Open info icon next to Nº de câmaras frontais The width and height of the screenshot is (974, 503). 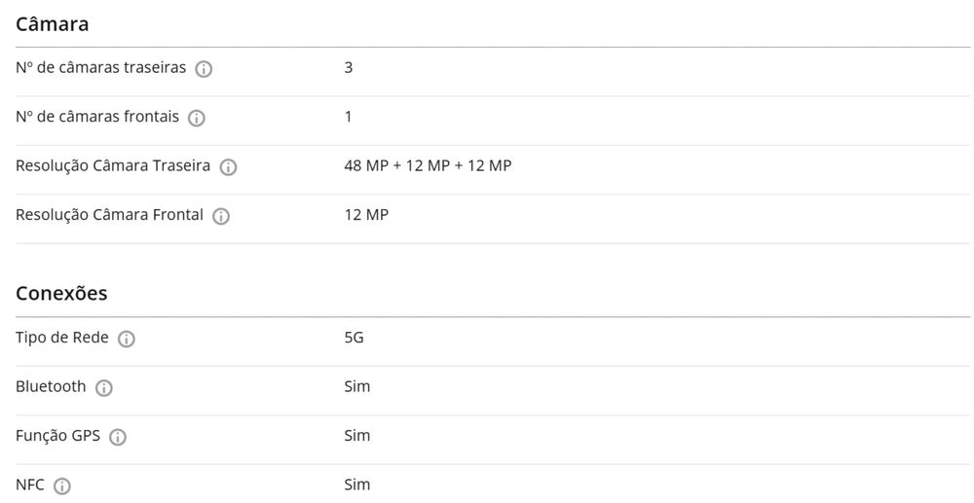pyautogui.click(x=196, y=118)
